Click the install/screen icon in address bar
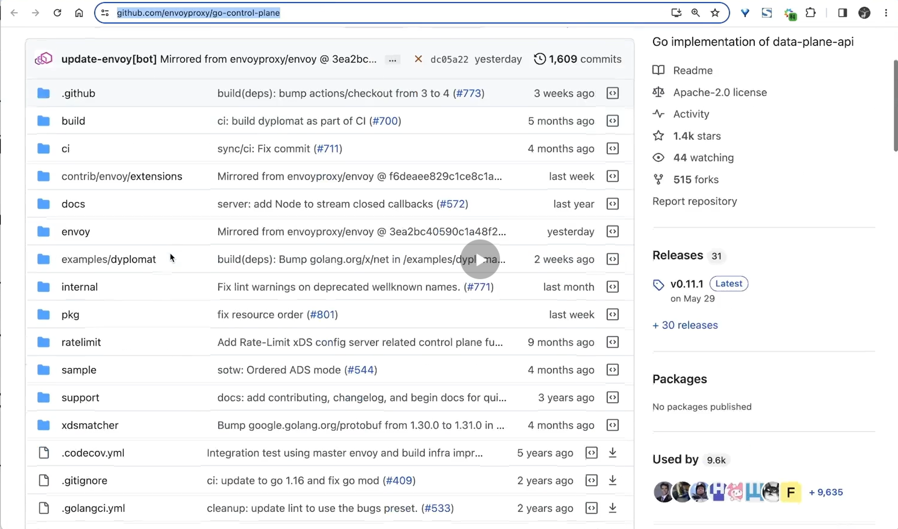The width and height of the screenshot is (898, 529). pos(676,13)
